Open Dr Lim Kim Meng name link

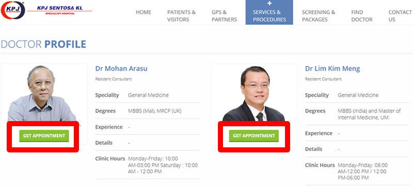[x=332, y=69]
